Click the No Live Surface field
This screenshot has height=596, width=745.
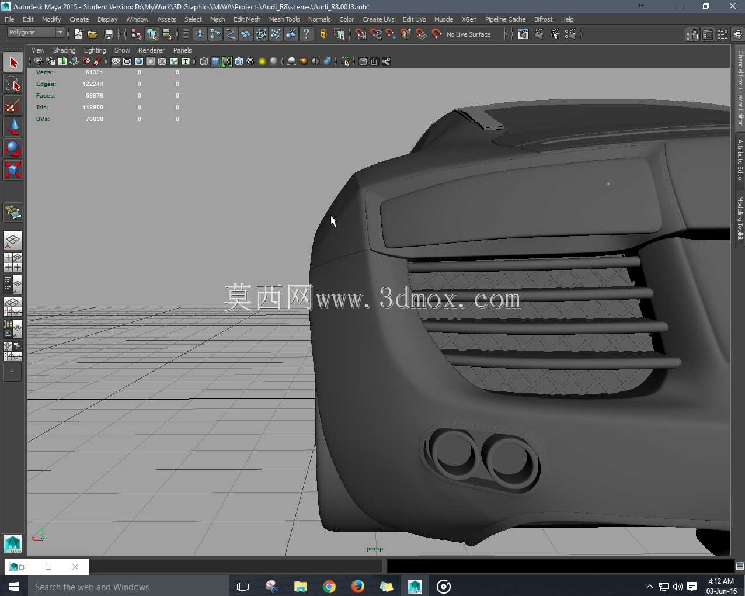click(x=474, y=34)
